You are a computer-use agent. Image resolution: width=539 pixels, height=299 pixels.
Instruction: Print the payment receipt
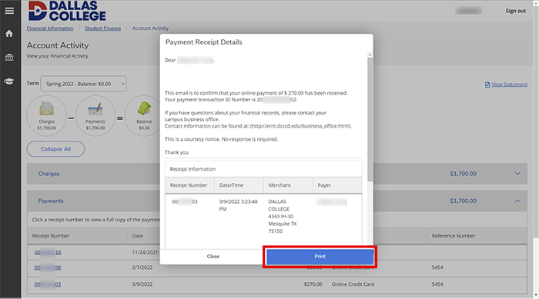[320, 257]
